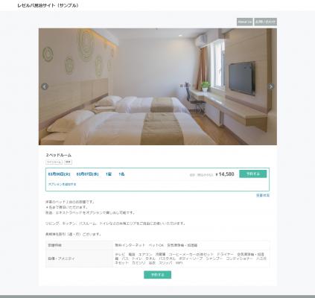Click the green reserve button beside ¥14,580
315x298 pixels.
coord(253,174)
